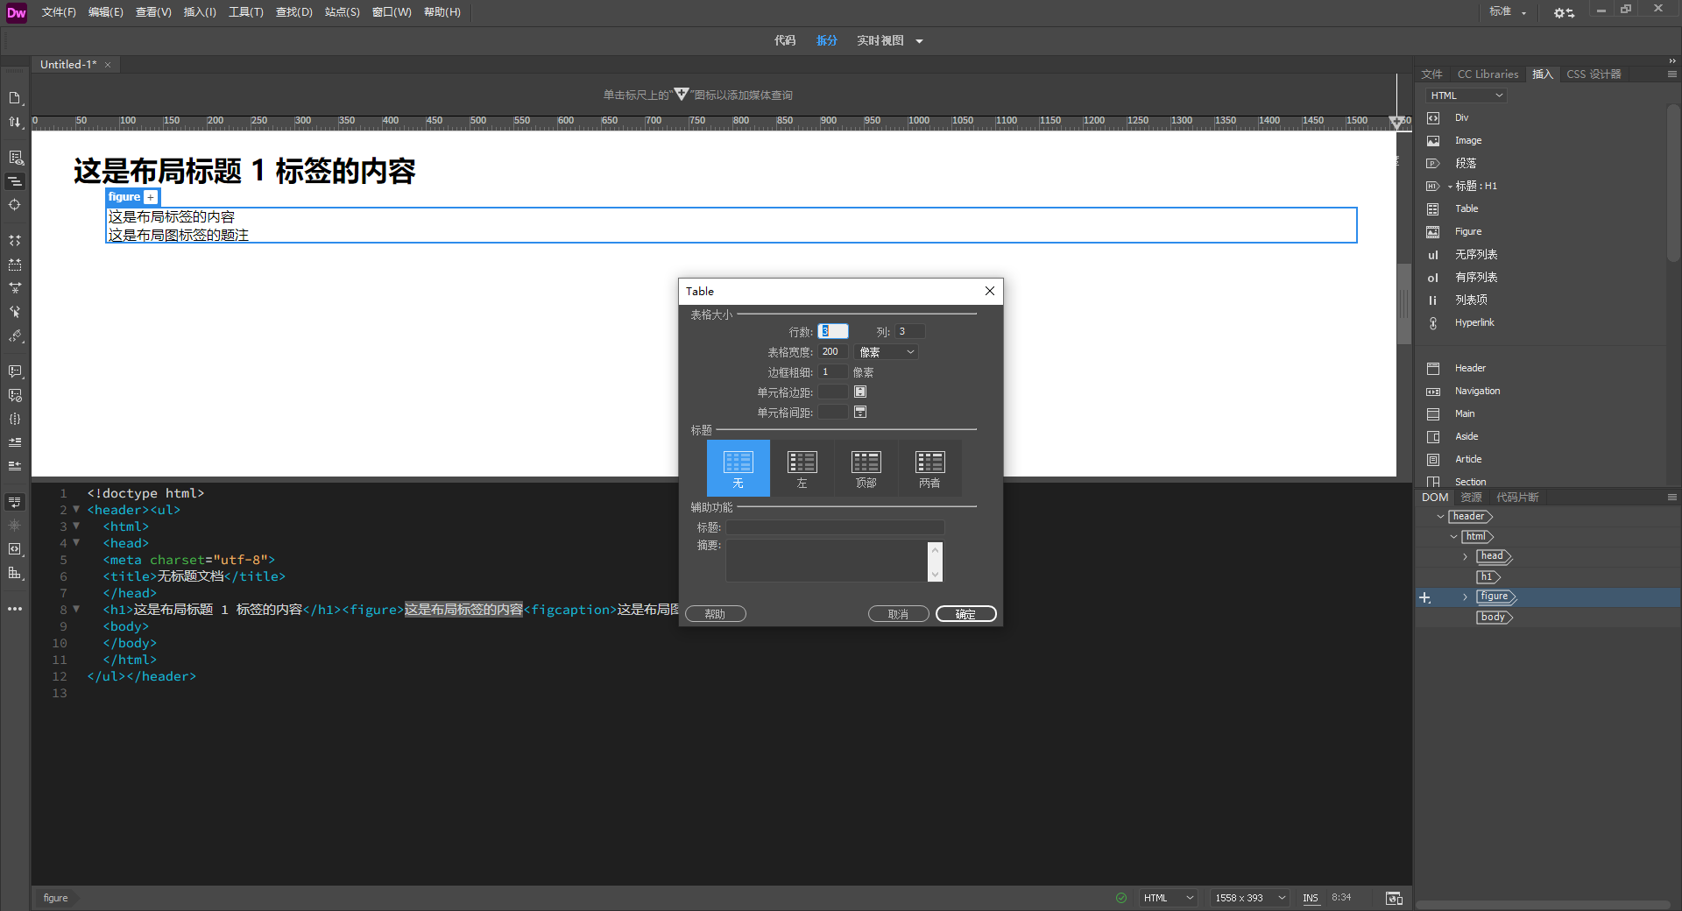This screenshot has width=1682, height=911.
Task: Click the 帮助 button in Table dialog
Action: coord(715,613)
